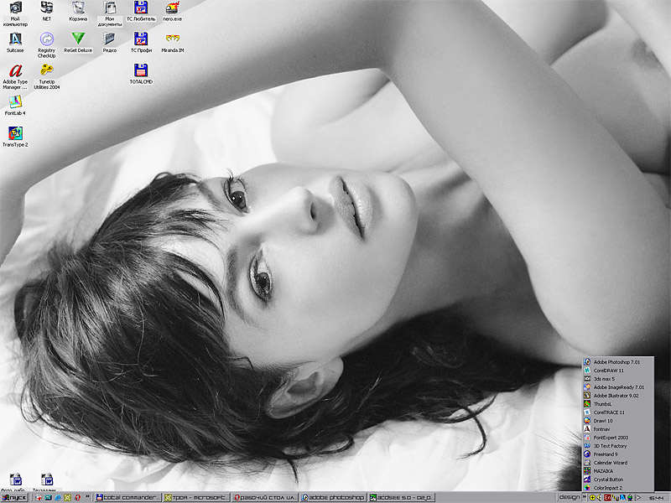Choose Crystal Button from the design menu
The image size is (671, 503).
(x=618, y=480)
